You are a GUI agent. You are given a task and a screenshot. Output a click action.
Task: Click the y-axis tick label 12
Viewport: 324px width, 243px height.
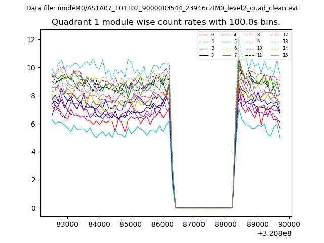coord(32,39)
